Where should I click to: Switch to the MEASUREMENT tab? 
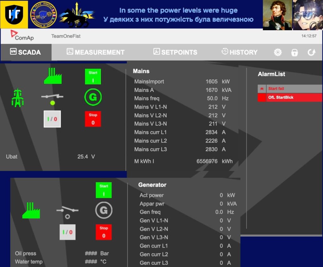tap(96, 52)
